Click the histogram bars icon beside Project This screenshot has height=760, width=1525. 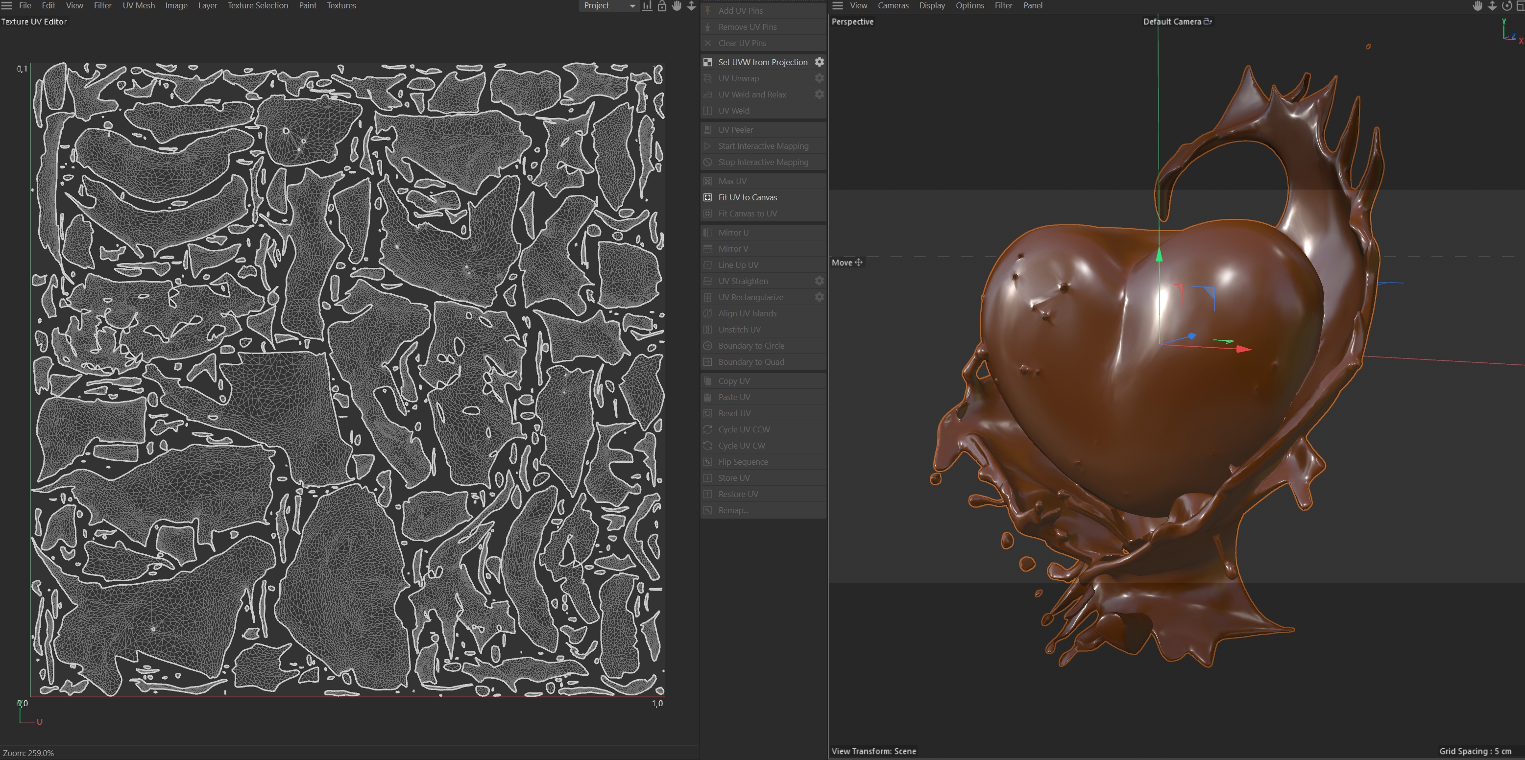[x=647, y=6]
